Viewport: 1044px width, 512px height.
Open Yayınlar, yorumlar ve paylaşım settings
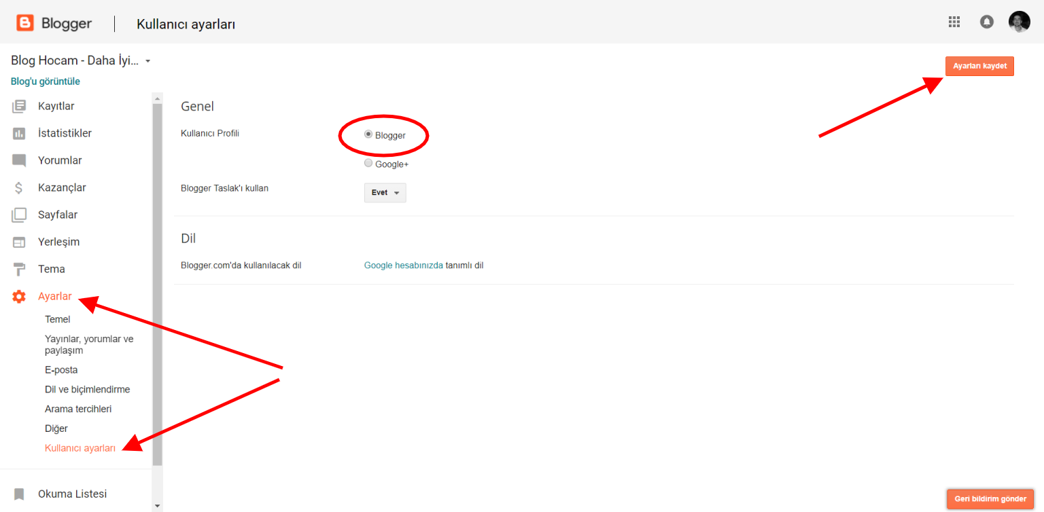[x=89, y=344]
